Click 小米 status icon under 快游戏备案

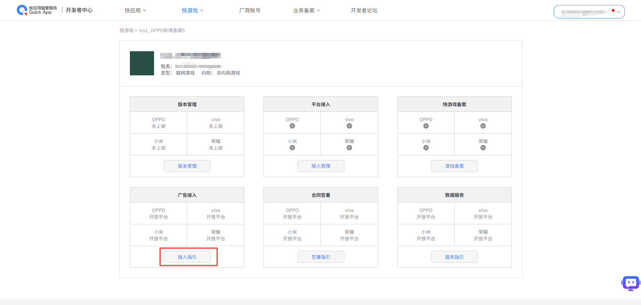(426, 148)
